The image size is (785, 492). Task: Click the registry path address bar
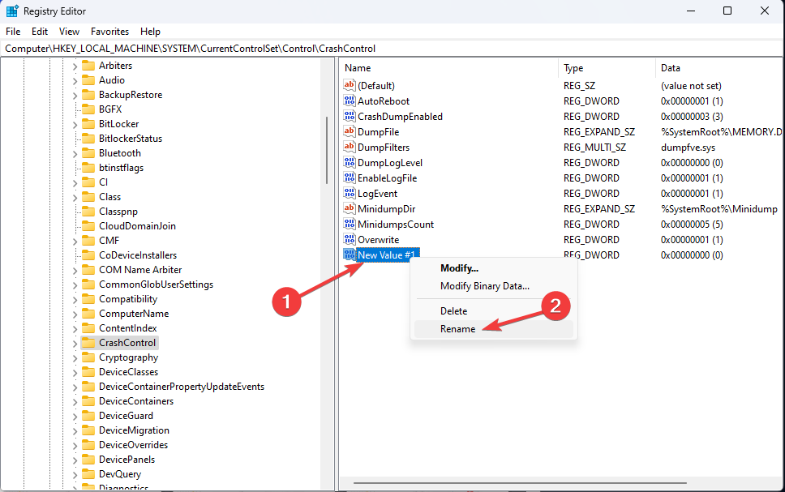point(392,49)
